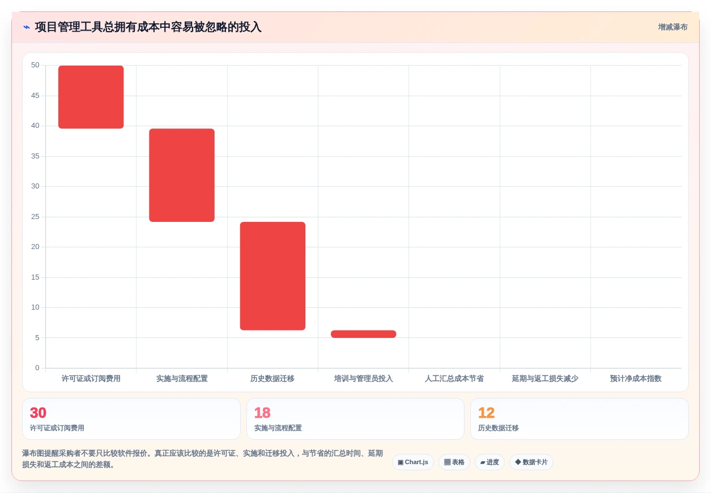The image size is (711, 493).
Task: Click the x-axis label 培训与管理员投入
Action: point(363,378)
